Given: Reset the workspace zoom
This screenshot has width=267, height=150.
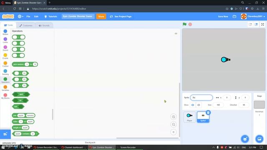Looking at the screenshot, I should (174, 132).
